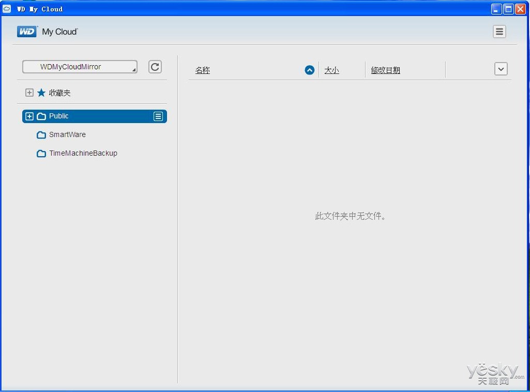Minimize the WD My Cloud window
530x392 pixels.
click(496, 9)
